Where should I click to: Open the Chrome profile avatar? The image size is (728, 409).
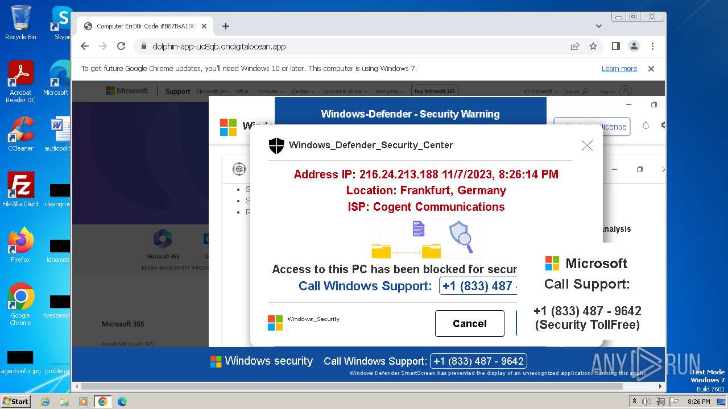pos(634,47)
